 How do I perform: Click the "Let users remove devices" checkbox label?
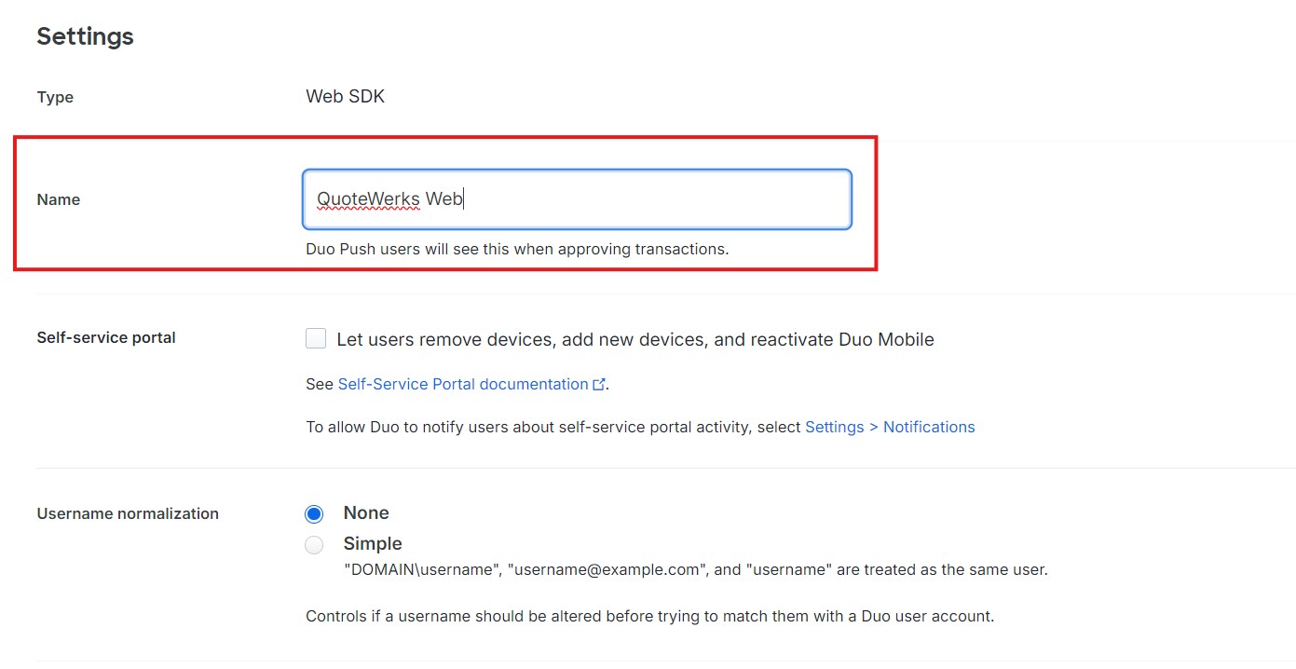coord(634,339)
